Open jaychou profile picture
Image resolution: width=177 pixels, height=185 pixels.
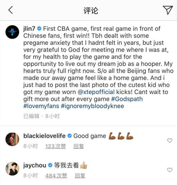(12, 169)
